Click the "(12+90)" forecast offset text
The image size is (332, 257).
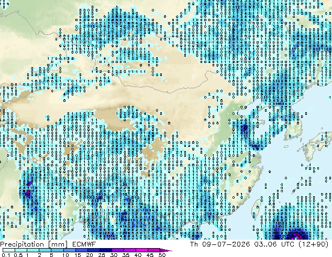313,244
